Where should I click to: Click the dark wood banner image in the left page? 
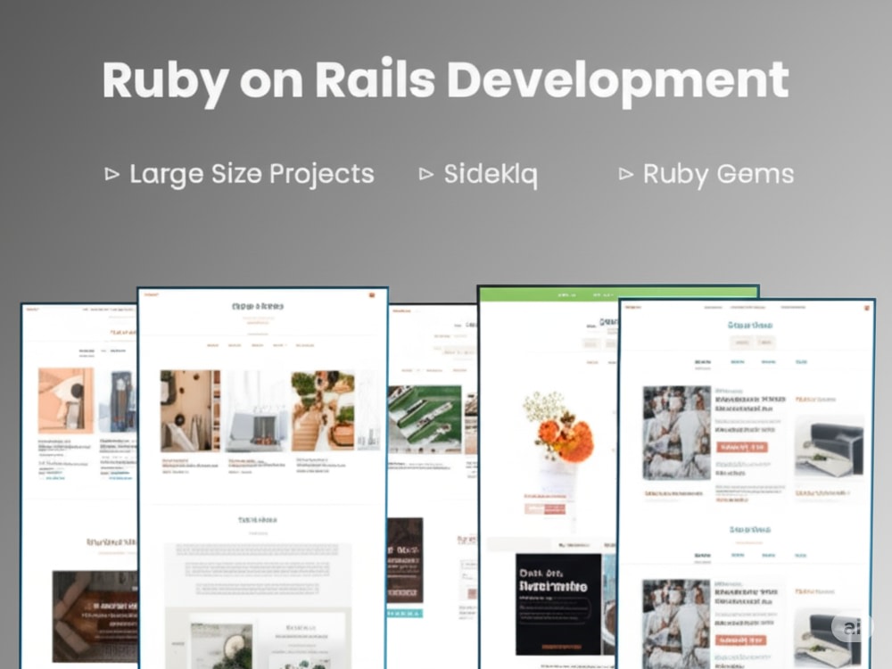tap(95, 616)
